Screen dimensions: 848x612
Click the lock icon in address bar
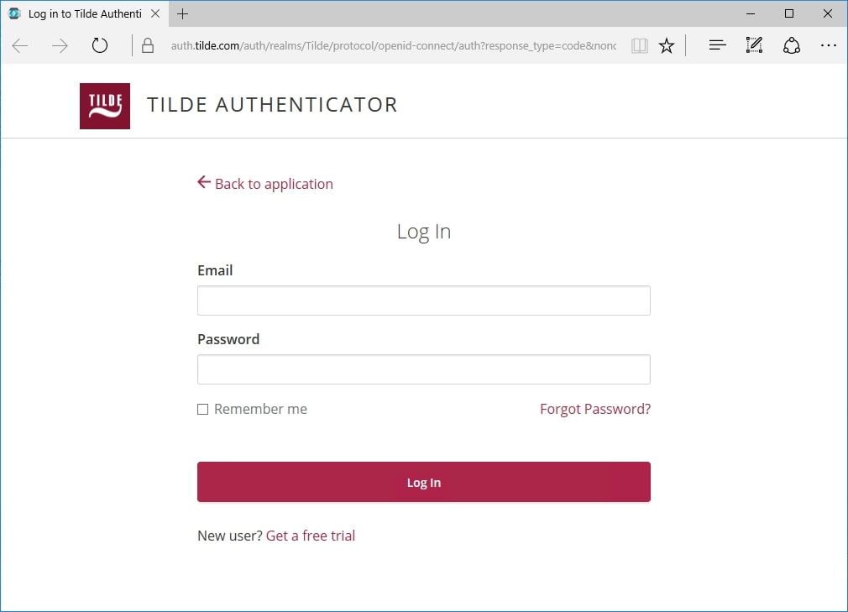click(x=148, y=46)
